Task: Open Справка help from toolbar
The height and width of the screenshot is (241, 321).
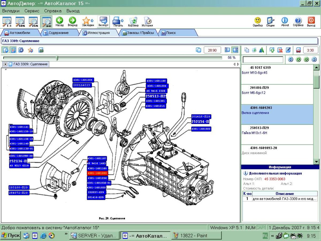Action: (x=298, y=22)
